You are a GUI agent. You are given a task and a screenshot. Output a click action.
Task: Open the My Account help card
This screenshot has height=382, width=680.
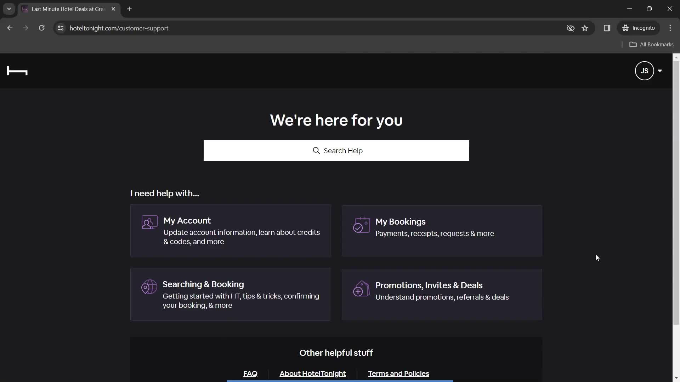(x=231, y=231)
